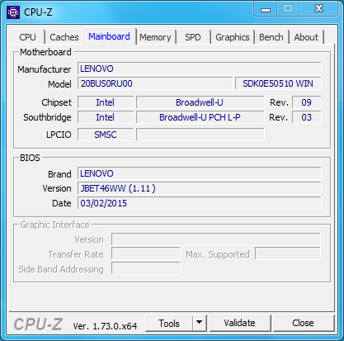
Task: Open the Tools dropdown arrow
Action: 200,323
